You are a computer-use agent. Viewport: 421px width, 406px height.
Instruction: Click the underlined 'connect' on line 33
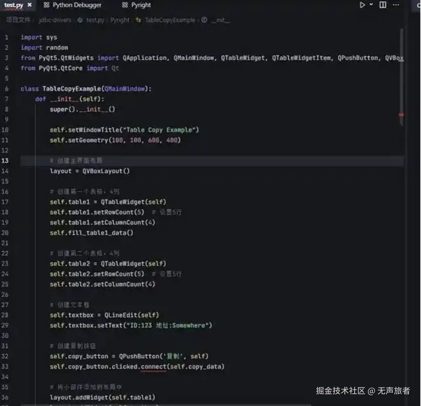click(x=154, y=367)
